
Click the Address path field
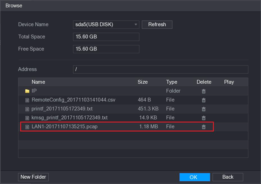pyautogui.click(x=160, y=69)
